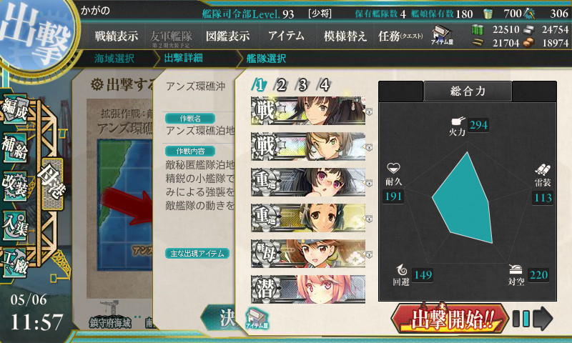The image size is (572, 343).
Task: Expand details arrow beside light carrier ship
Action: point(369,254)
